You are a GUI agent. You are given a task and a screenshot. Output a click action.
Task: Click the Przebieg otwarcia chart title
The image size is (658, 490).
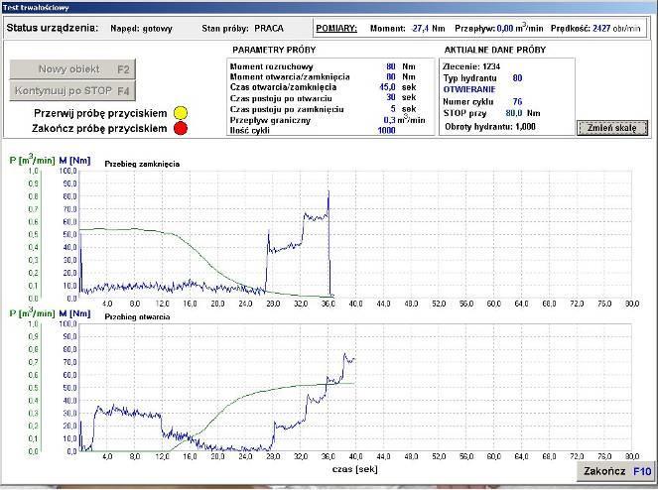137,316
